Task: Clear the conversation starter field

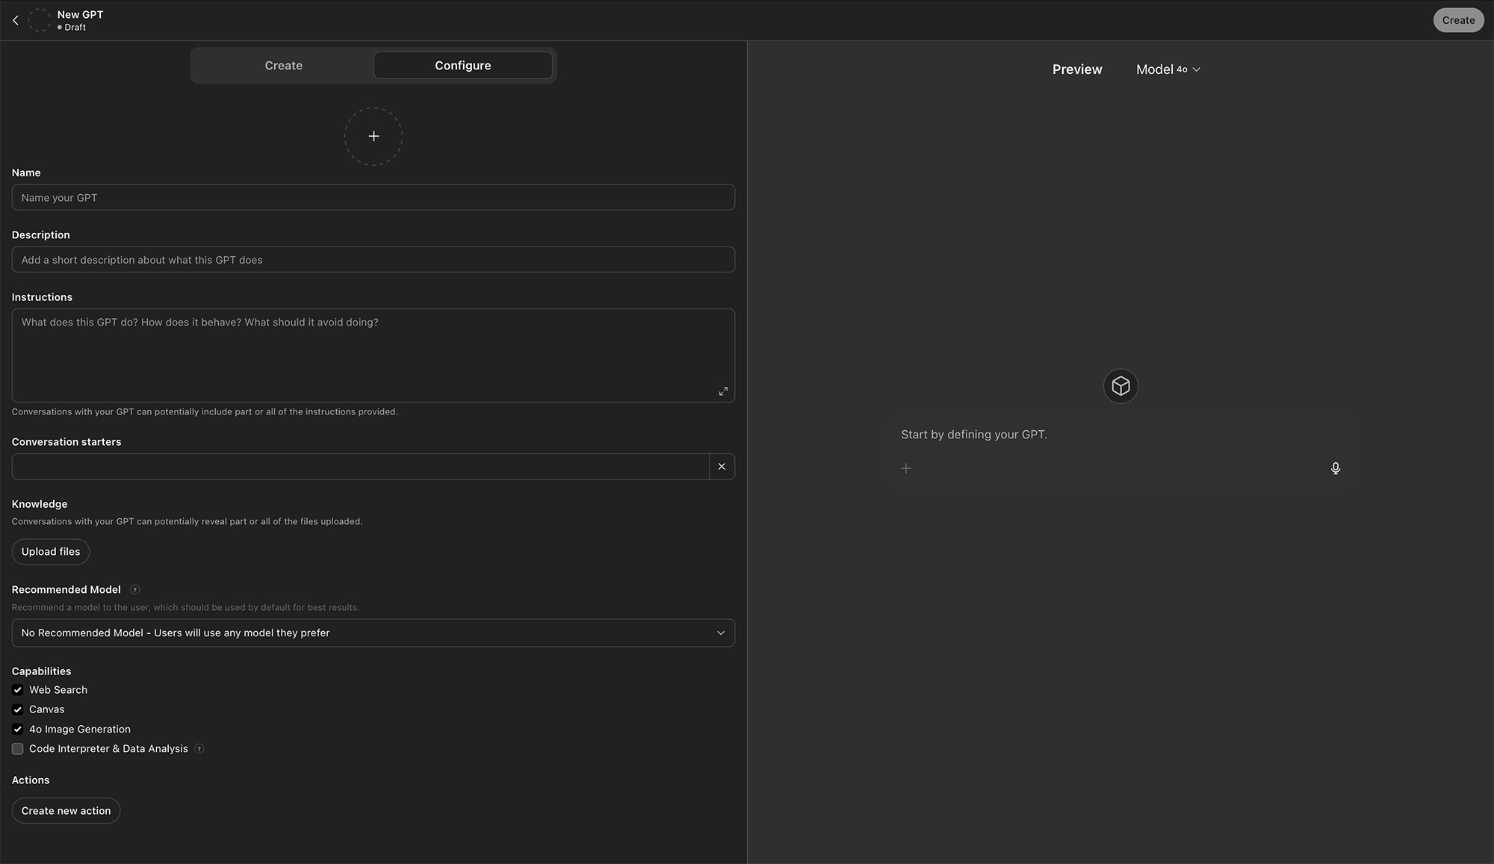Action: pos(721,466)
